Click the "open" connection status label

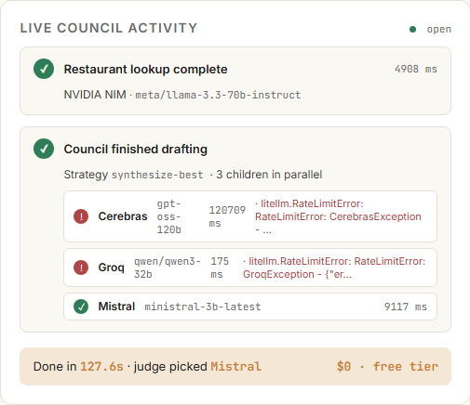[439, 29]
